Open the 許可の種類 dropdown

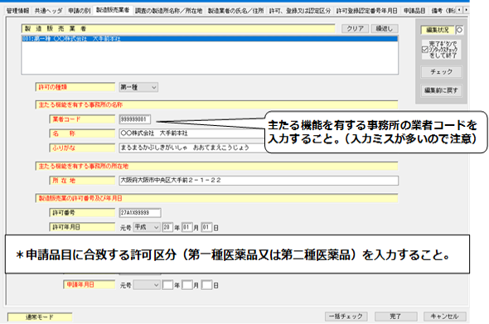138,87
